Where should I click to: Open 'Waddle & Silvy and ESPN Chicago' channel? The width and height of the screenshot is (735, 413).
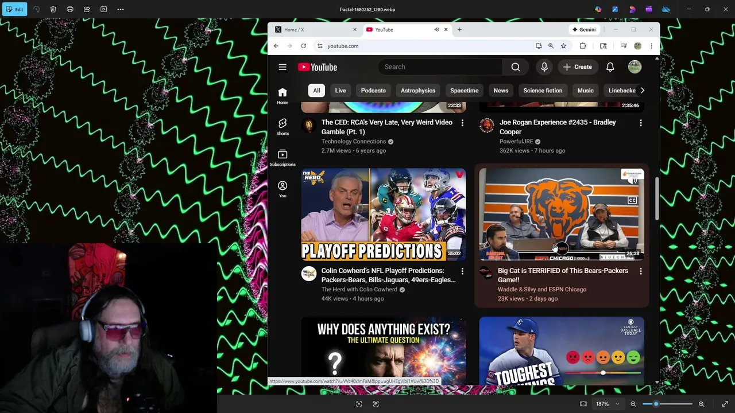(542, 290)
